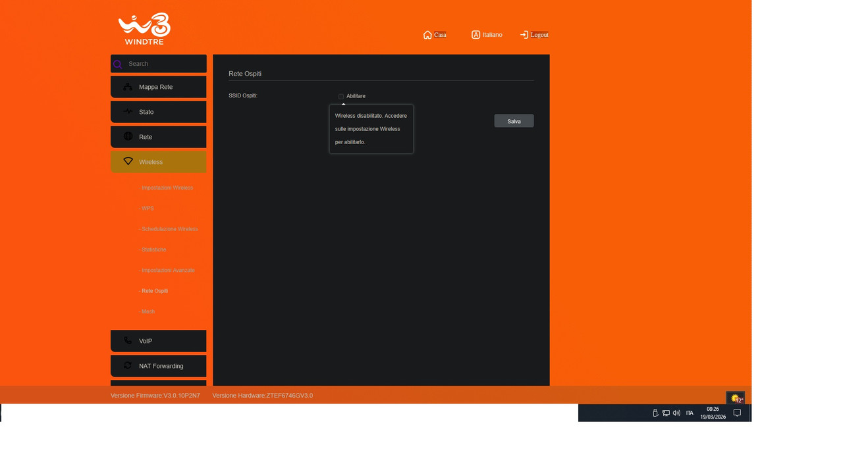
Task: Go to Impostazioni Avanzate submenu
Action: 167,270
